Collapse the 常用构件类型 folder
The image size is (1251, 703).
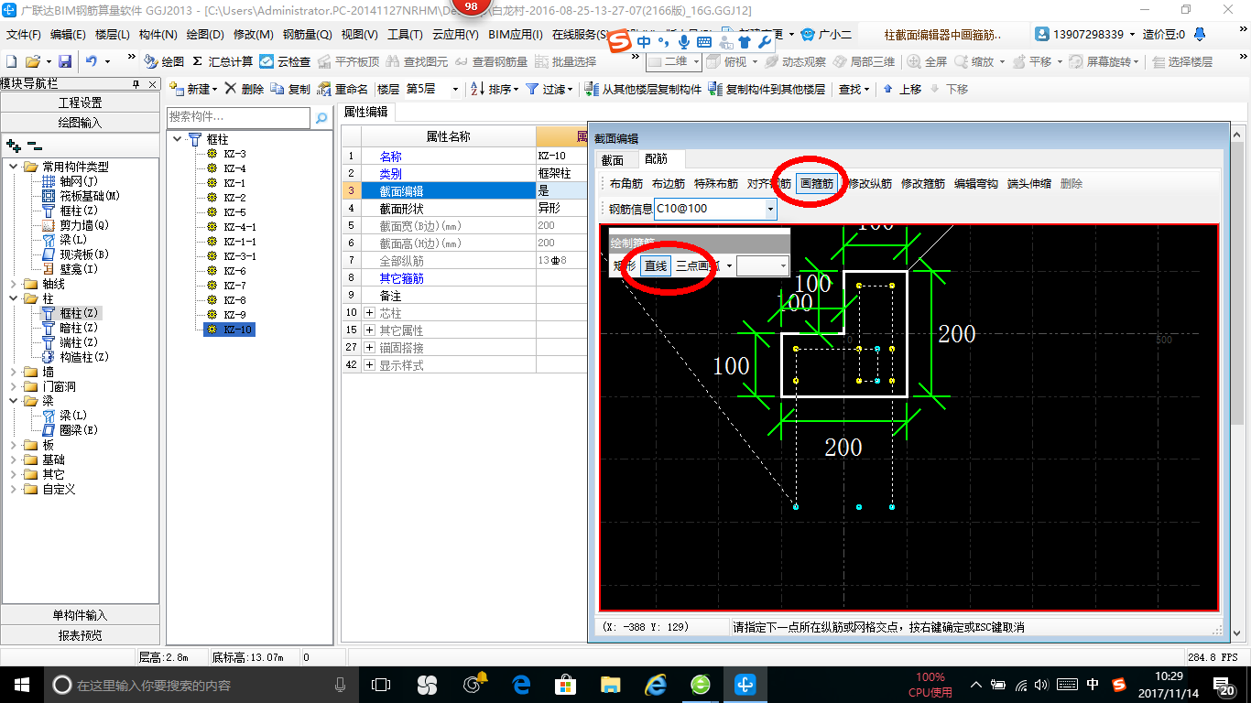pos(13,167)
